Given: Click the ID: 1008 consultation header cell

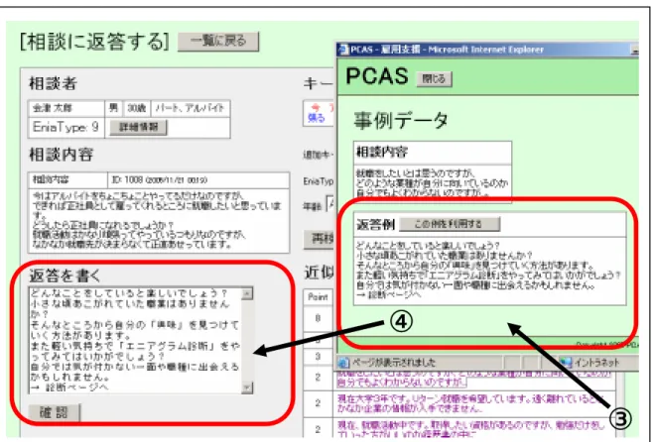Looking at the screenshot, I should 198,180.
